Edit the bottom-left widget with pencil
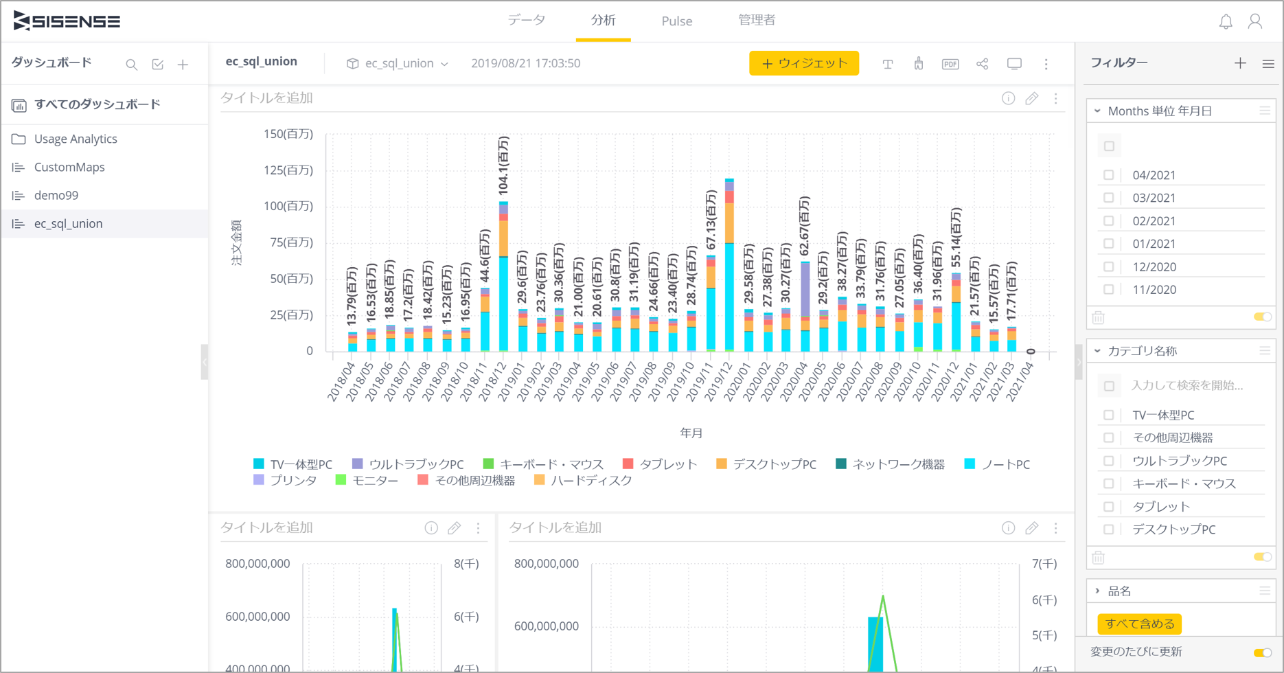 pyautogui.click(x=454, y=528)
